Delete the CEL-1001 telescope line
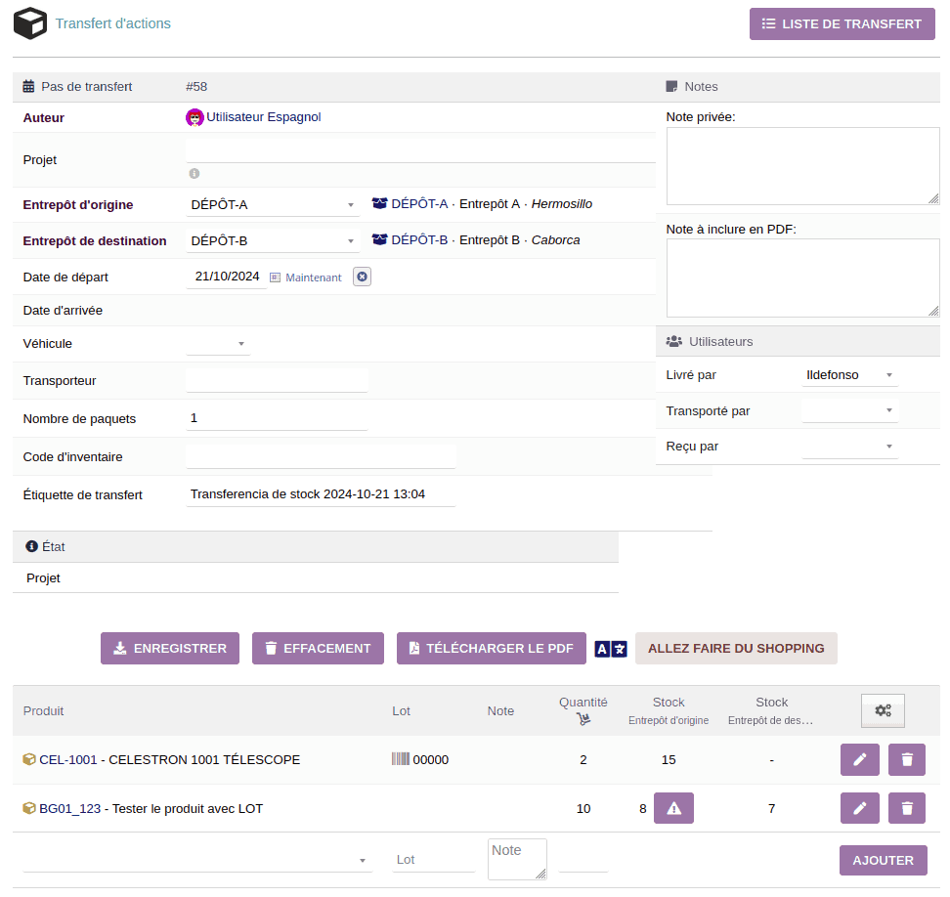 pos(906,759)
